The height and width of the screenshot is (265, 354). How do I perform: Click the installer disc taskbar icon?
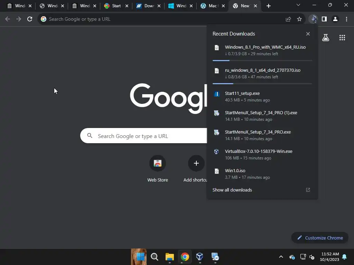click(x=215, y=257)
